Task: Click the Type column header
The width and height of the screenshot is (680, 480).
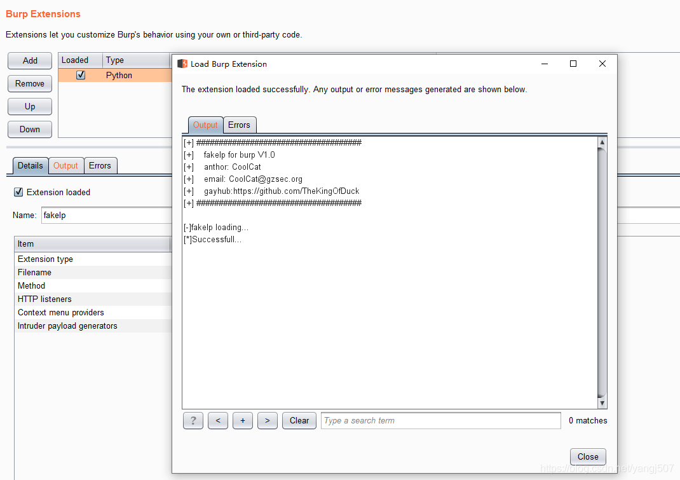Action: pos(137,60)
